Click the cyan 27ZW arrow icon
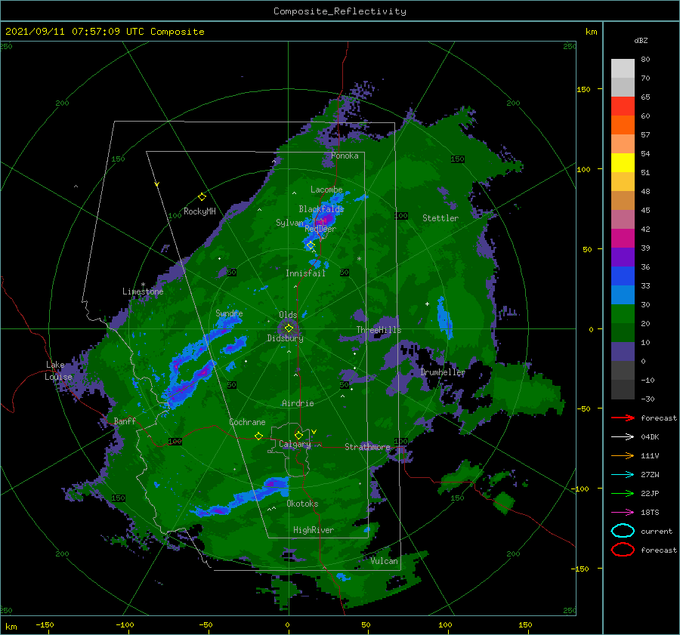The height and width of the screenshot is (635, 680). 623,475
